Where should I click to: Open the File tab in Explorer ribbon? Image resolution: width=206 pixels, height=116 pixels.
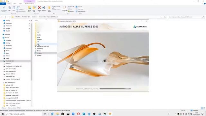3,4
